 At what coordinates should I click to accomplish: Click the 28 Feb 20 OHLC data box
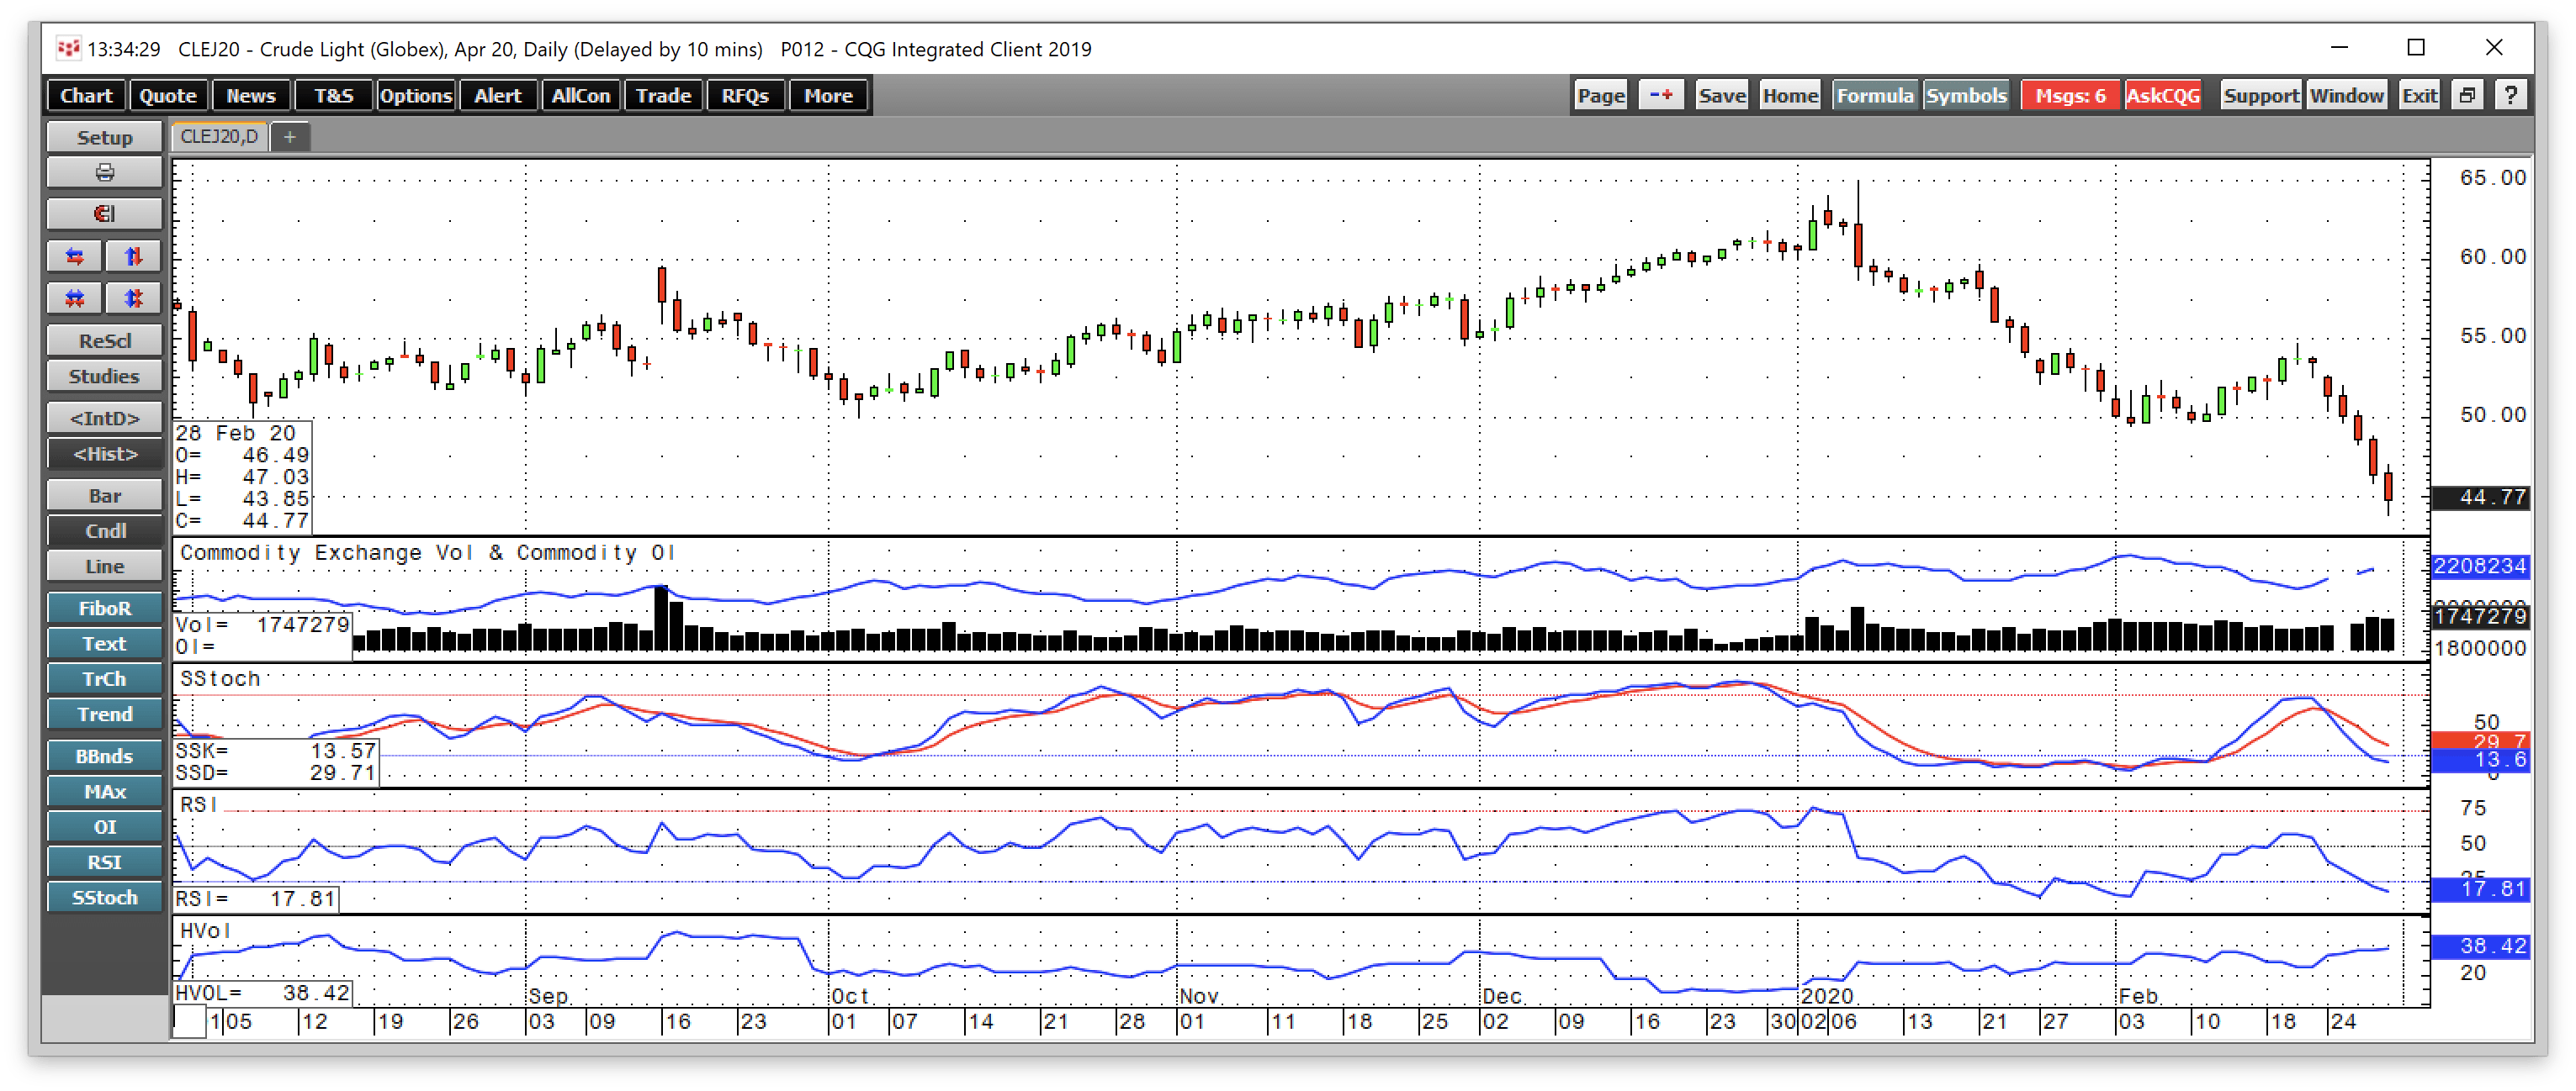[242, 477]
